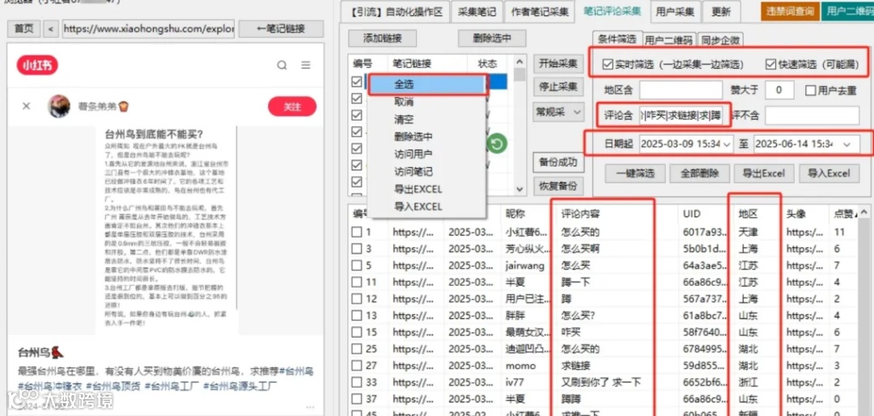Click the 添加链接 button
This screenshot has width=874, height=416.
382,39
